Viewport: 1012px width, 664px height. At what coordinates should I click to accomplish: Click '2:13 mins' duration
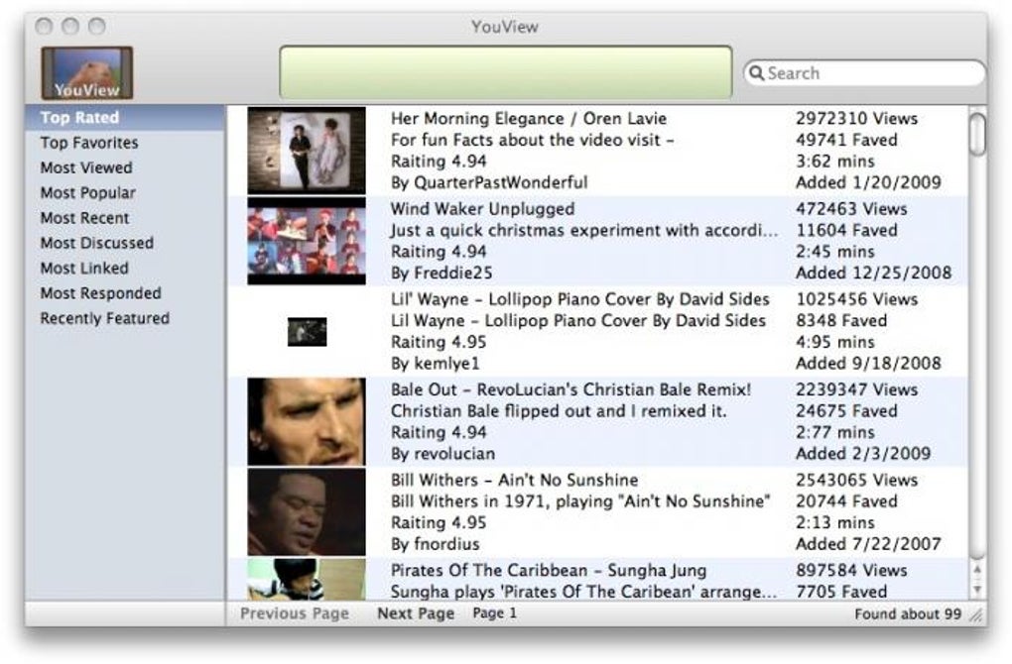[x=835, y=522]
